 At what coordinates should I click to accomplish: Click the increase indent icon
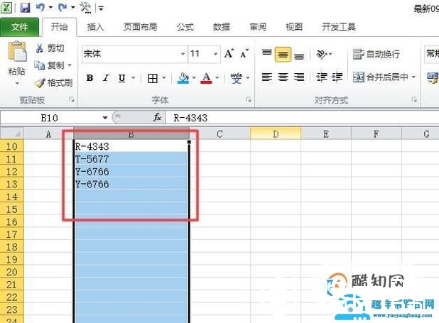point(337,77)
